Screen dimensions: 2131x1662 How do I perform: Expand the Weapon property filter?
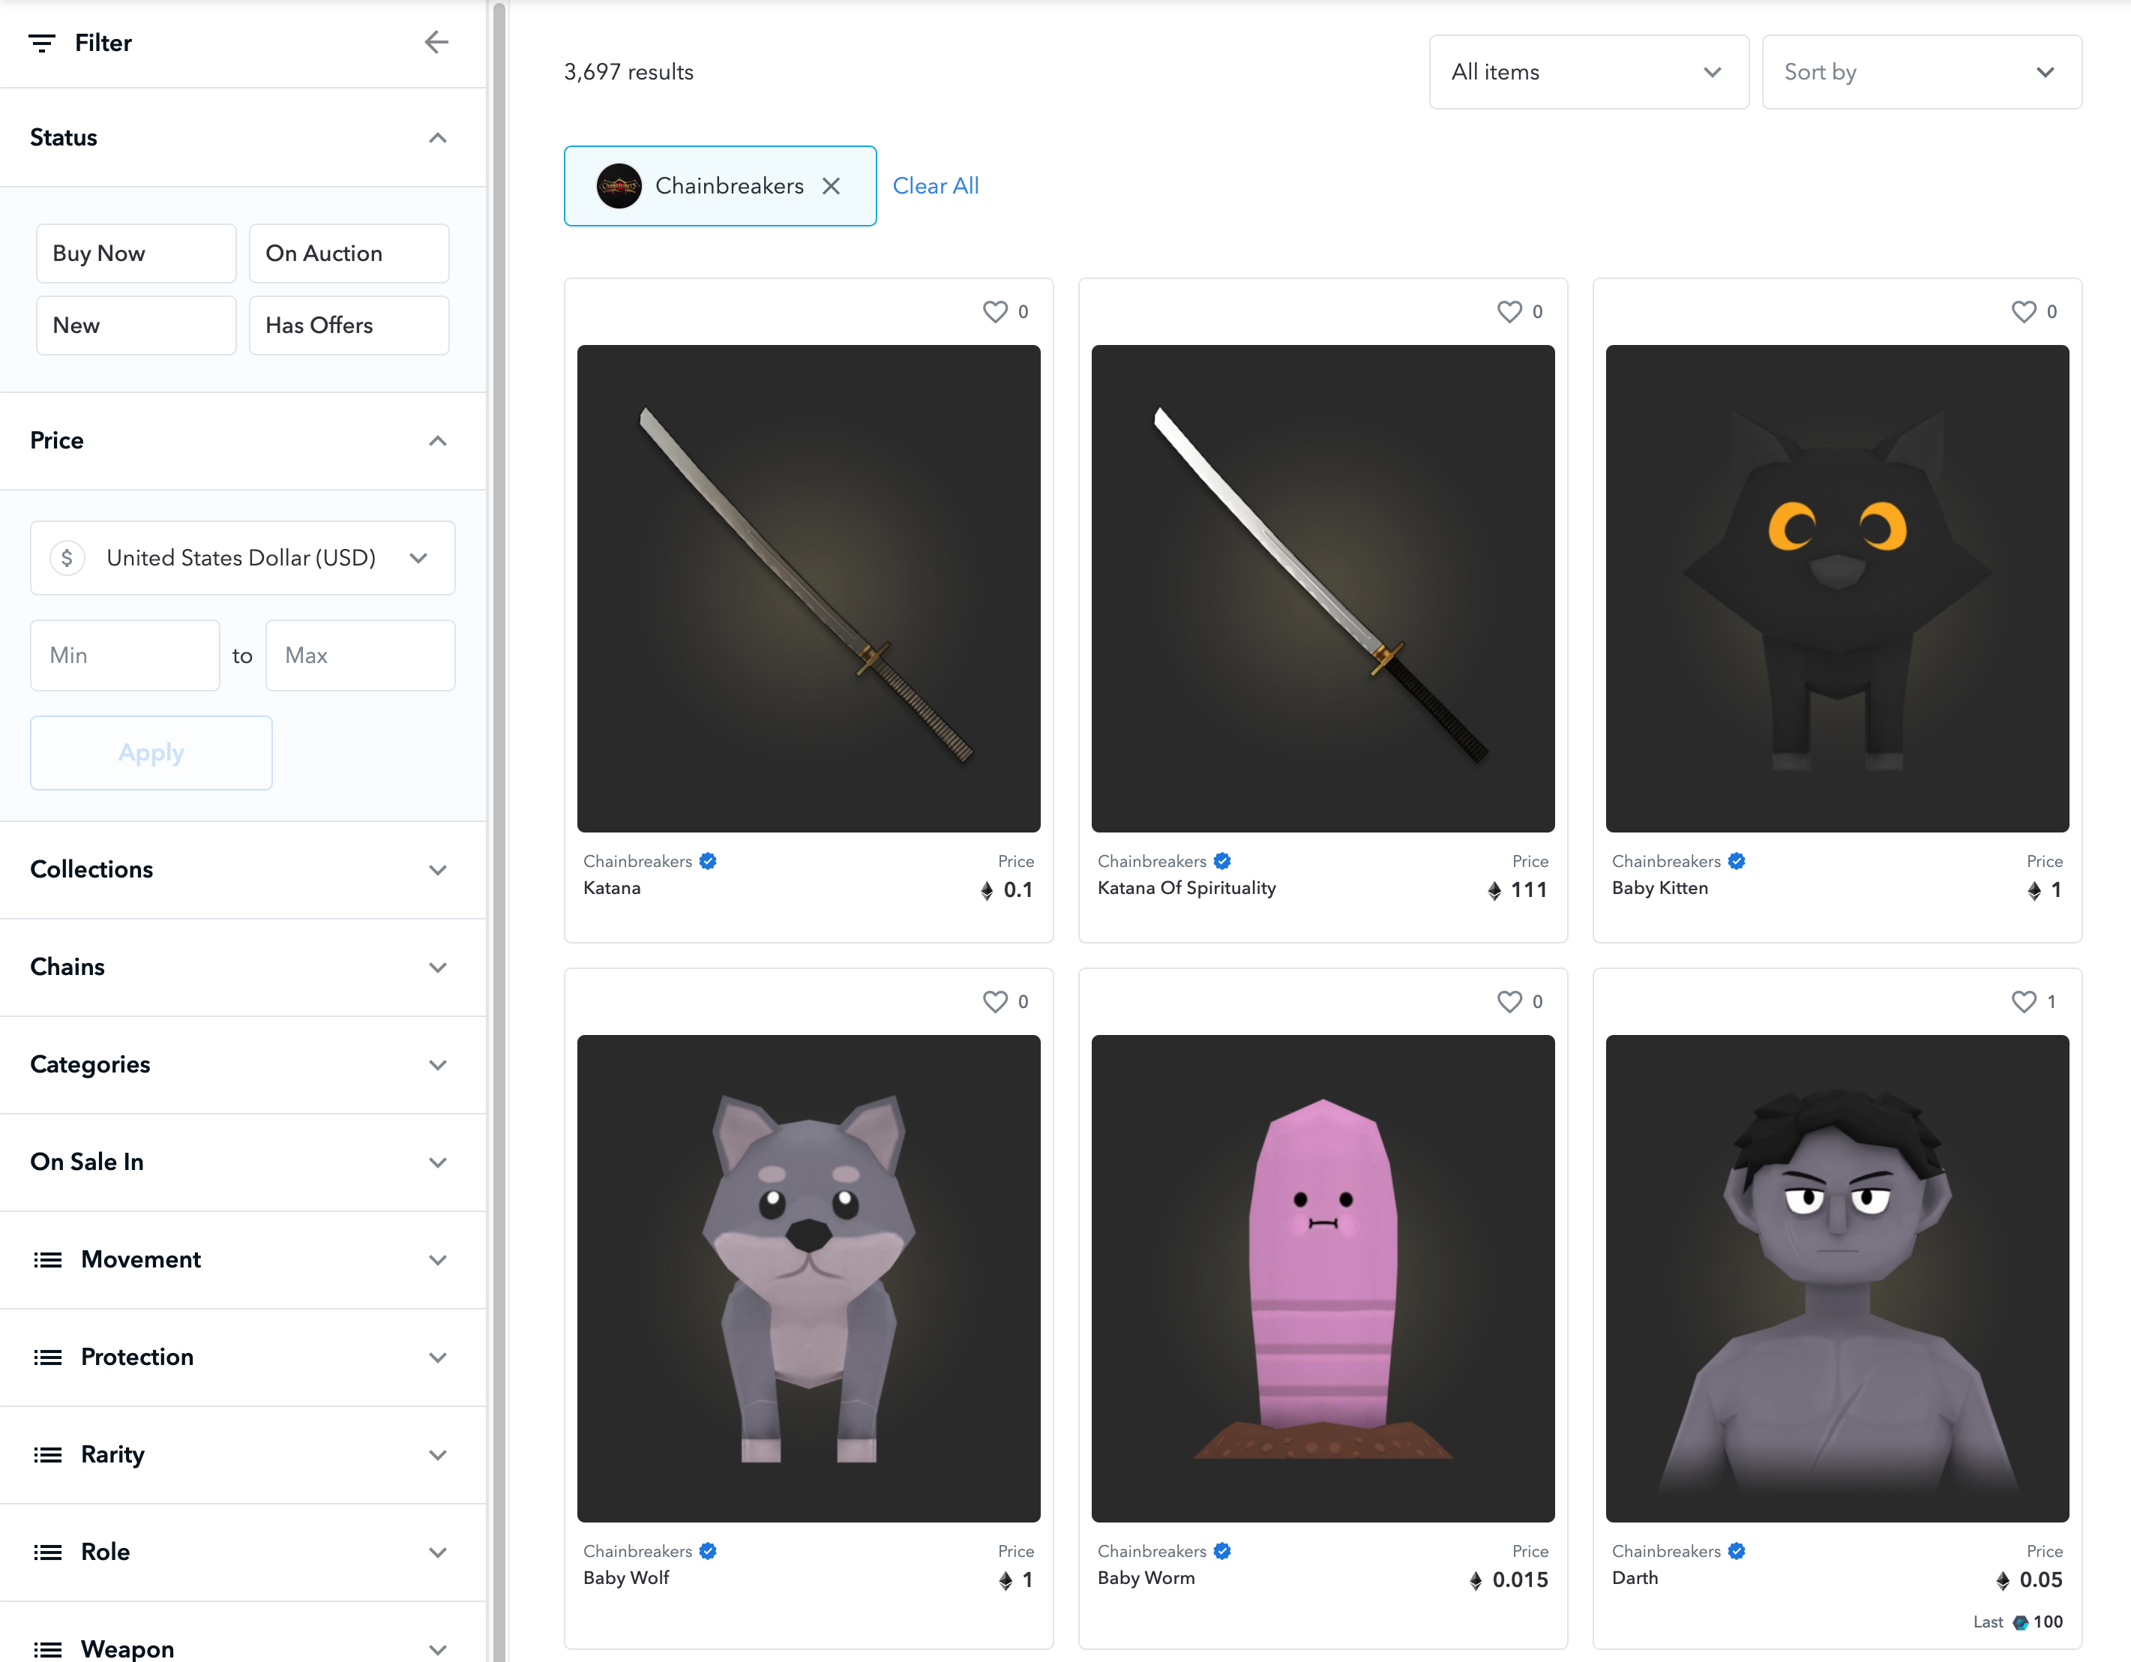coord(243,1633)
